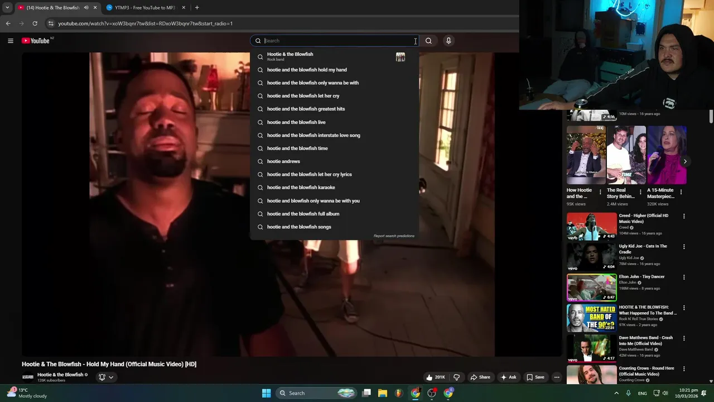The image size is (714, 402).
Task: Click the magnifier search submit button
Action: click(x=428, y=41)
